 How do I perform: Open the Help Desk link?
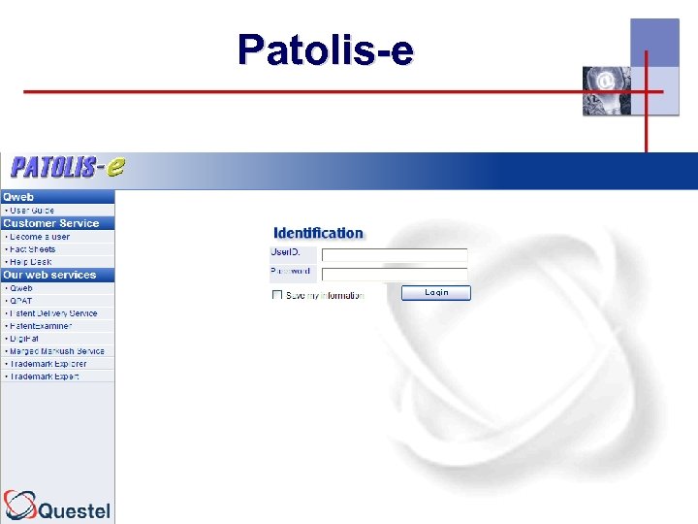pos(31,262)
